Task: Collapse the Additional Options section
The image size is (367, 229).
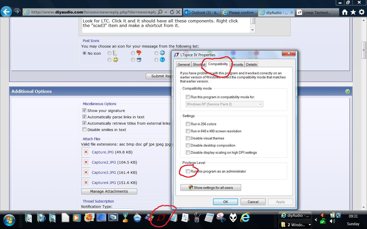Action: (x=348, y=91)
